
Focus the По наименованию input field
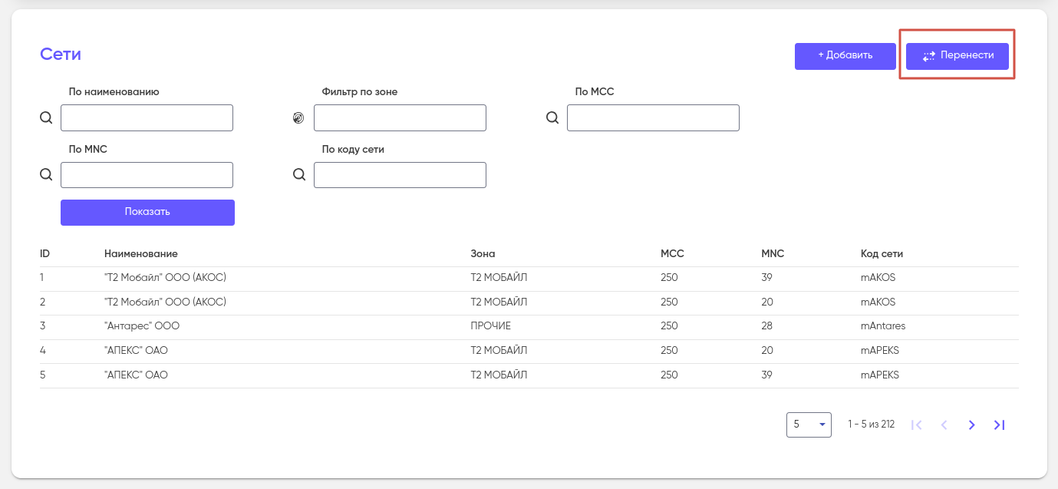point(147,118)
